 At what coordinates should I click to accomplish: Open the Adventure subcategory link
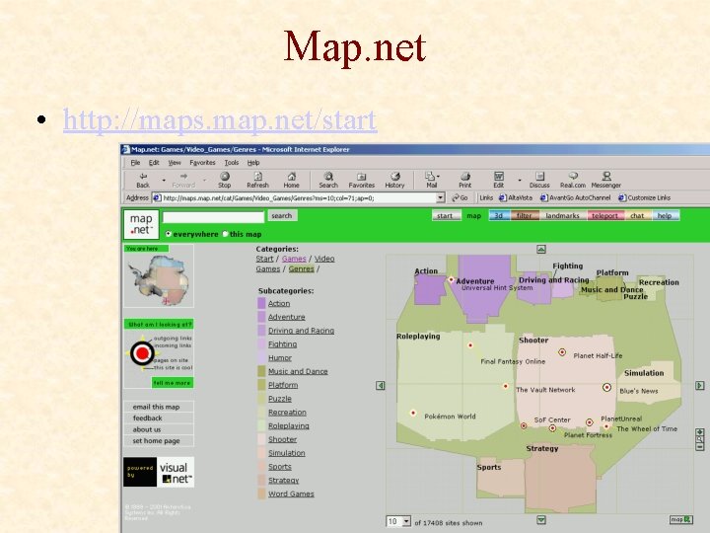point(287,317)
